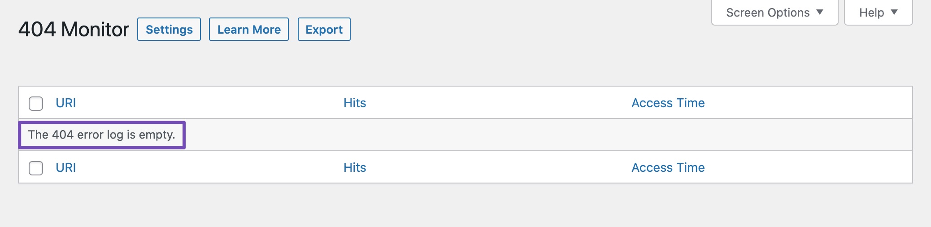Click the triangle arrow beside Screen Options
931x227 pixels.
[x=820, y=12]
